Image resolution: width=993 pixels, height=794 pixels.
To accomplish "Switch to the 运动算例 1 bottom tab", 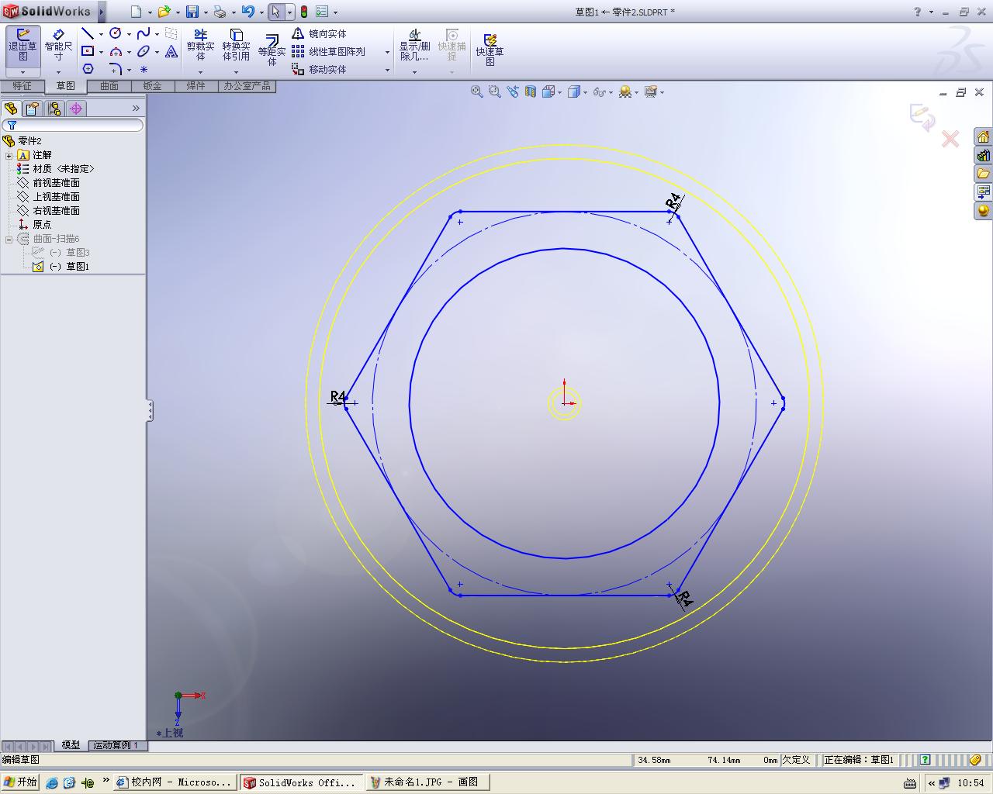I will (x=116, y=745).
